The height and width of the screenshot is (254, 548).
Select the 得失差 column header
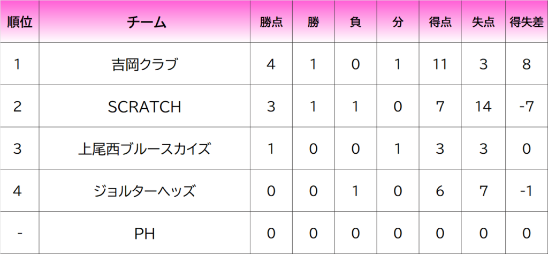(526, 23)
